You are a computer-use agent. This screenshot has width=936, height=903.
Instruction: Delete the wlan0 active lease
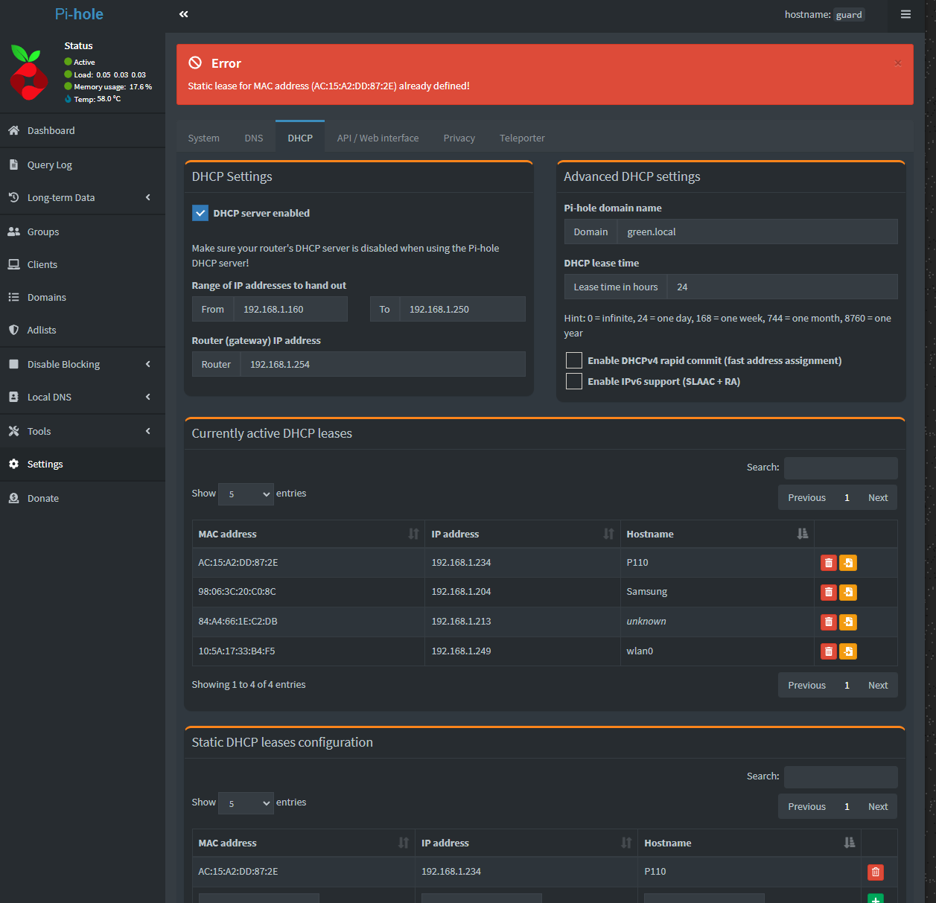tap(828, 651)
